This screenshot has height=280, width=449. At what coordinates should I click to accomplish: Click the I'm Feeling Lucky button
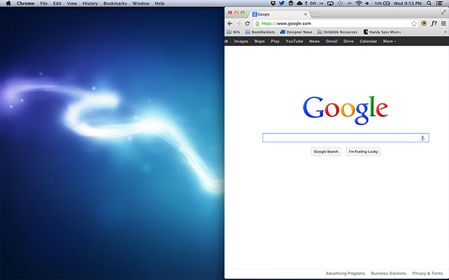point(363,152)
